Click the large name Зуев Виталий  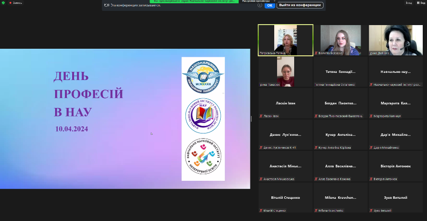tap(396, 198)
